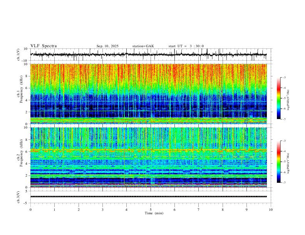
Task: Click the '8' kHz tick on ch.1 spectrogram axis
Action: coord(27,76)
